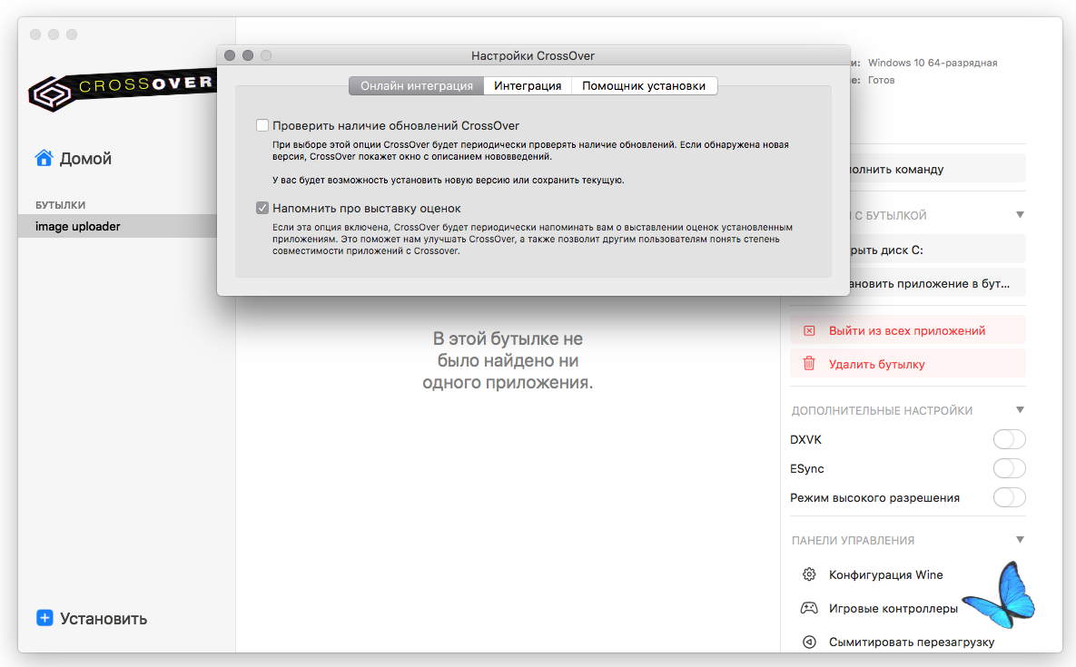Collapse the С БУТЫЛКОЙ section arrow
Viewport: 1076px width, 667px height.
click(x=1020, y=214)
